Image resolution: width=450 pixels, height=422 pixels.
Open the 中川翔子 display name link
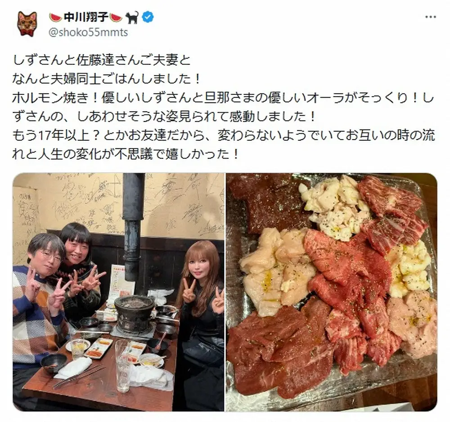[86, 18]
